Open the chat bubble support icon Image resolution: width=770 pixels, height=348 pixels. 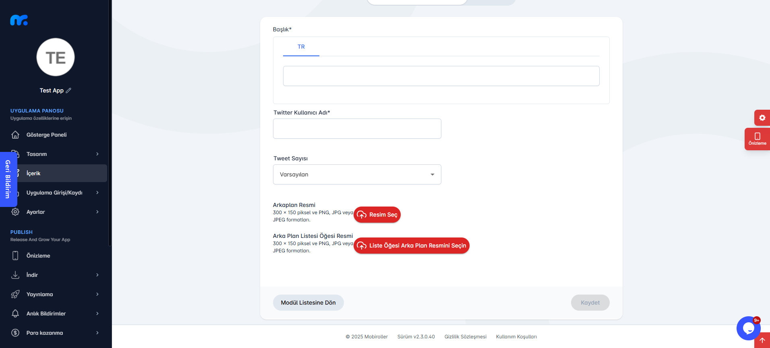click(x=748, y=328)
